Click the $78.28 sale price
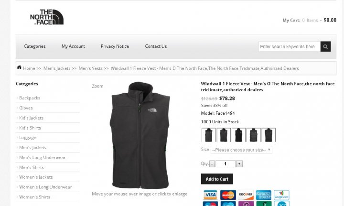The image size is (344, 206). 227,98
